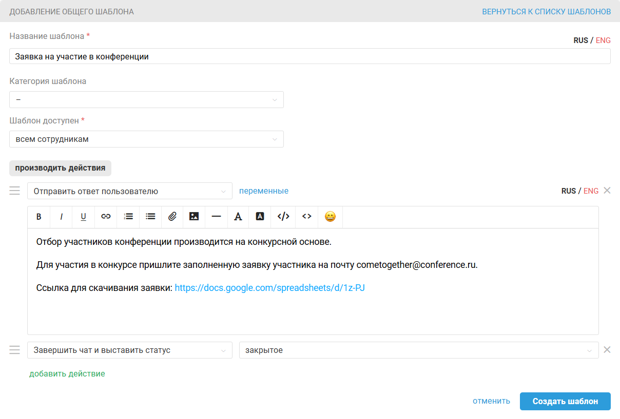The height and width of the screenshot is (419, 620).
Task: Apply italic formatting in the editor
Action: click(61, 217)
